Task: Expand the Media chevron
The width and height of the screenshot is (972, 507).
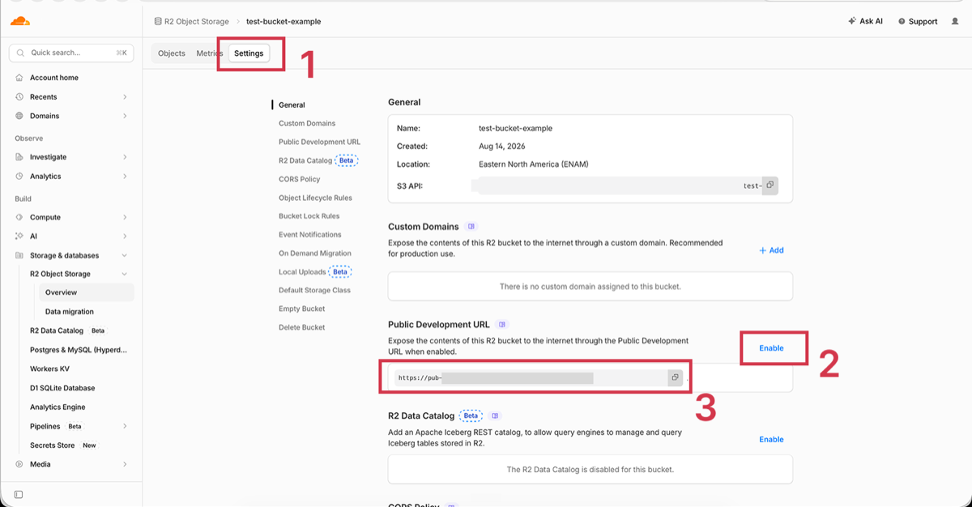Action: tap(125, 464)
